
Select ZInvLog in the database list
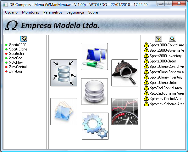pos(15,71)
